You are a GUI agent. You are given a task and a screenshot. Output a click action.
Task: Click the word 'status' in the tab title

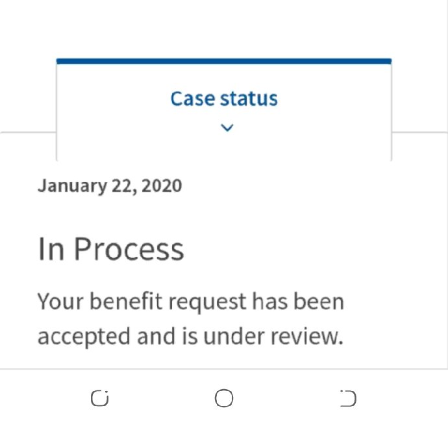[x=249, y=99]
